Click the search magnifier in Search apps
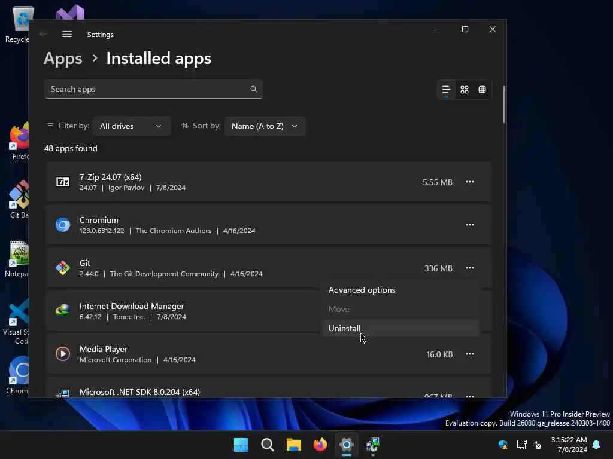 tap(254, 90)
